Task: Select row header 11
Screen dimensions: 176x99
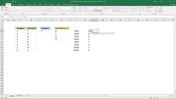Action: (x=2, y=50)
